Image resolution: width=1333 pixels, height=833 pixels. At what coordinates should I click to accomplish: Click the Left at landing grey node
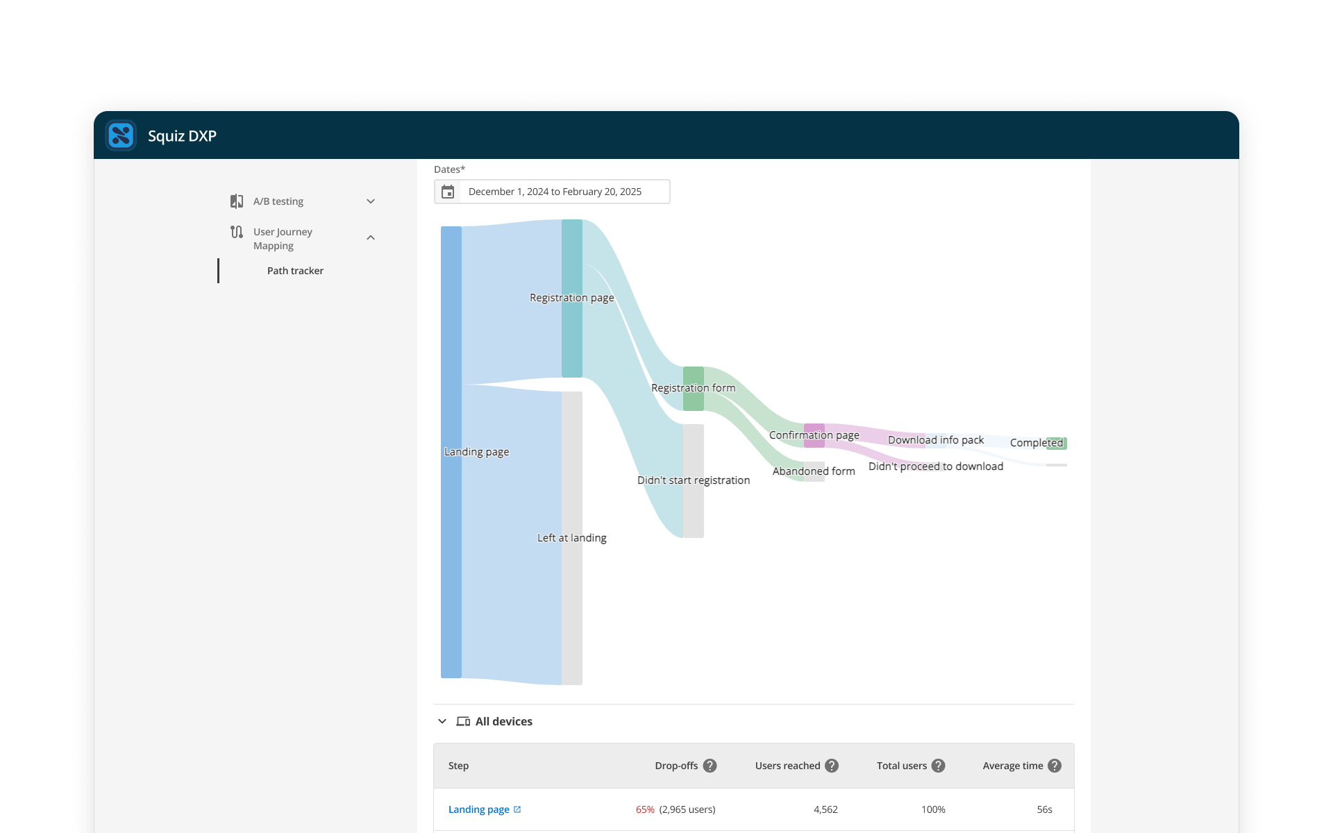[x=572, y=538]
